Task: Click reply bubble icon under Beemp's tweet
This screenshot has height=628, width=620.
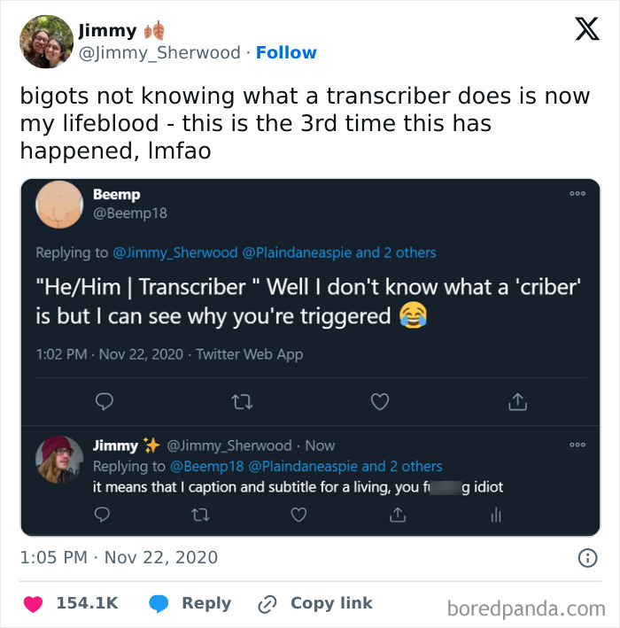Action: click(105, 402)
